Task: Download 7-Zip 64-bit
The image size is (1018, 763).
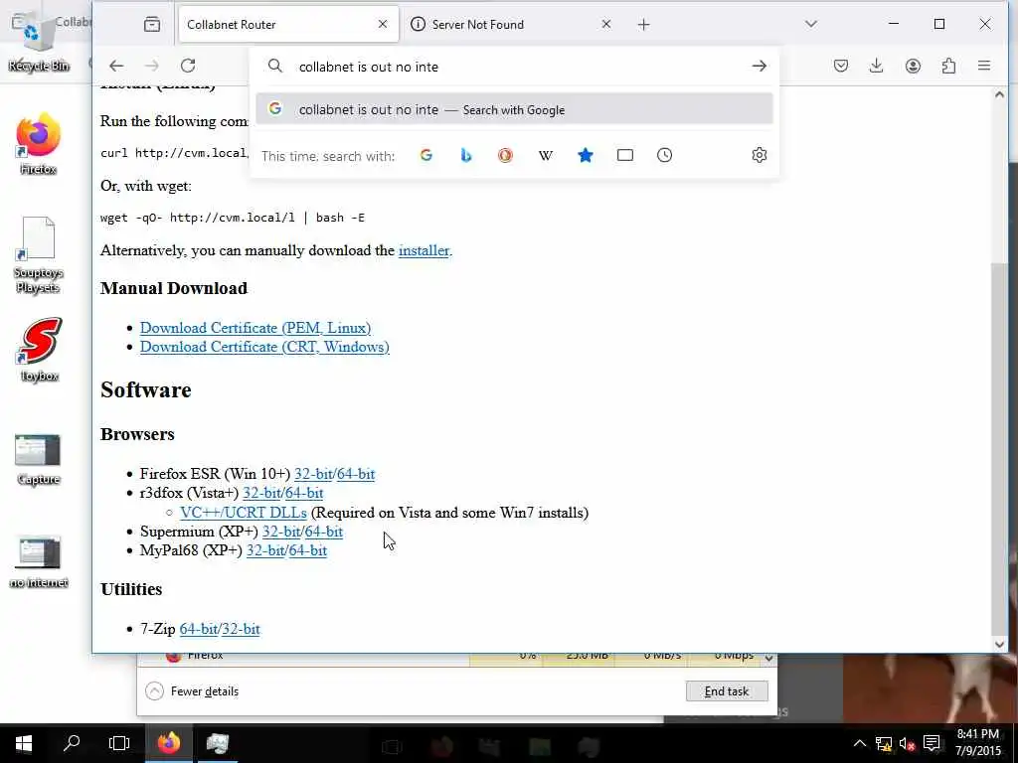Action: (x=198, y=629)
